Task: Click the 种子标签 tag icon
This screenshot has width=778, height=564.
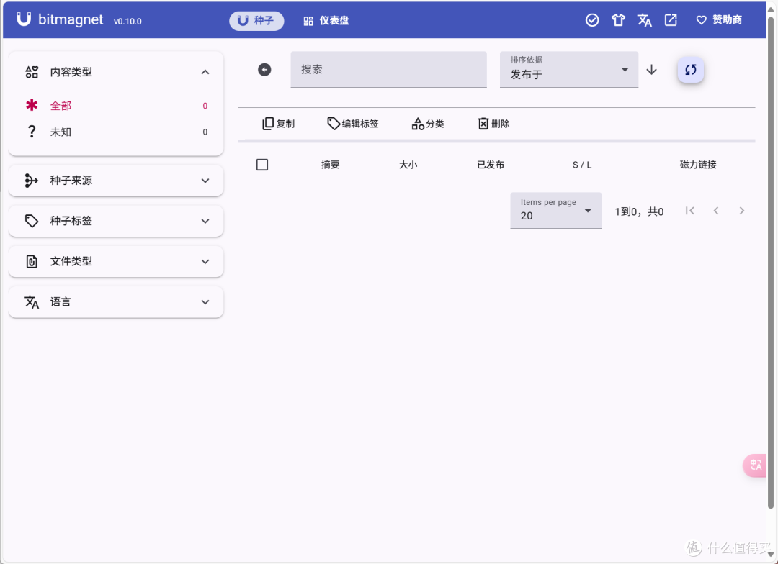Action: tap(32, 221)
